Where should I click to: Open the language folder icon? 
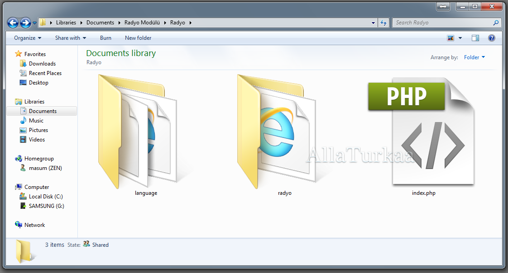coord(138,131)
